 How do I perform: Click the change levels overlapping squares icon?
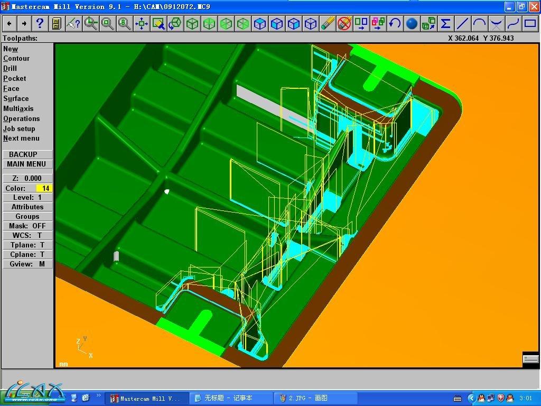click(x=378, y=24)
